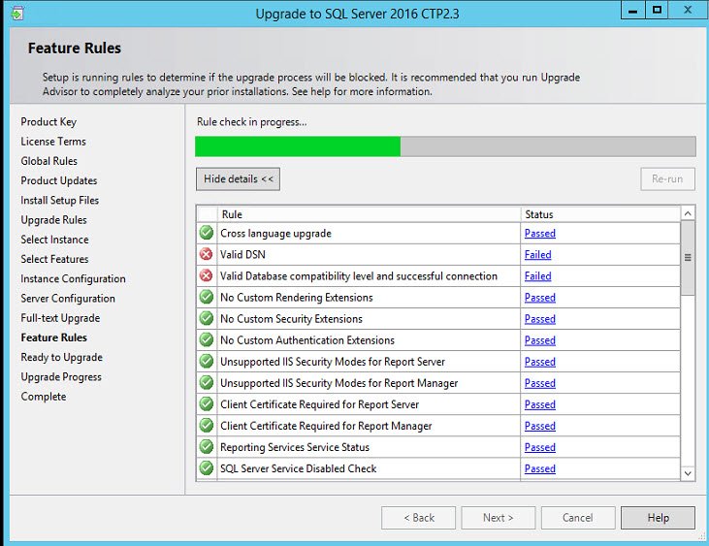
Task: Open Passed link for Unsupported IIS Modes Report Manager
Action: tap(540, 383)
